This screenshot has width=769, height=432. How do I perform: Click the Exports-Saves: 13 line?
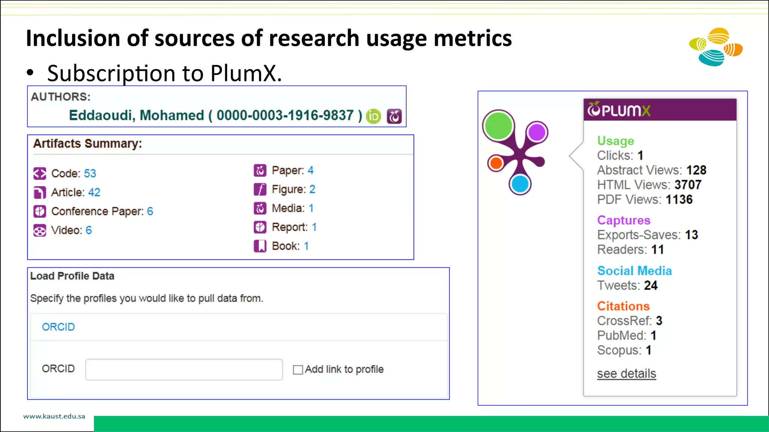click(647, 235)
